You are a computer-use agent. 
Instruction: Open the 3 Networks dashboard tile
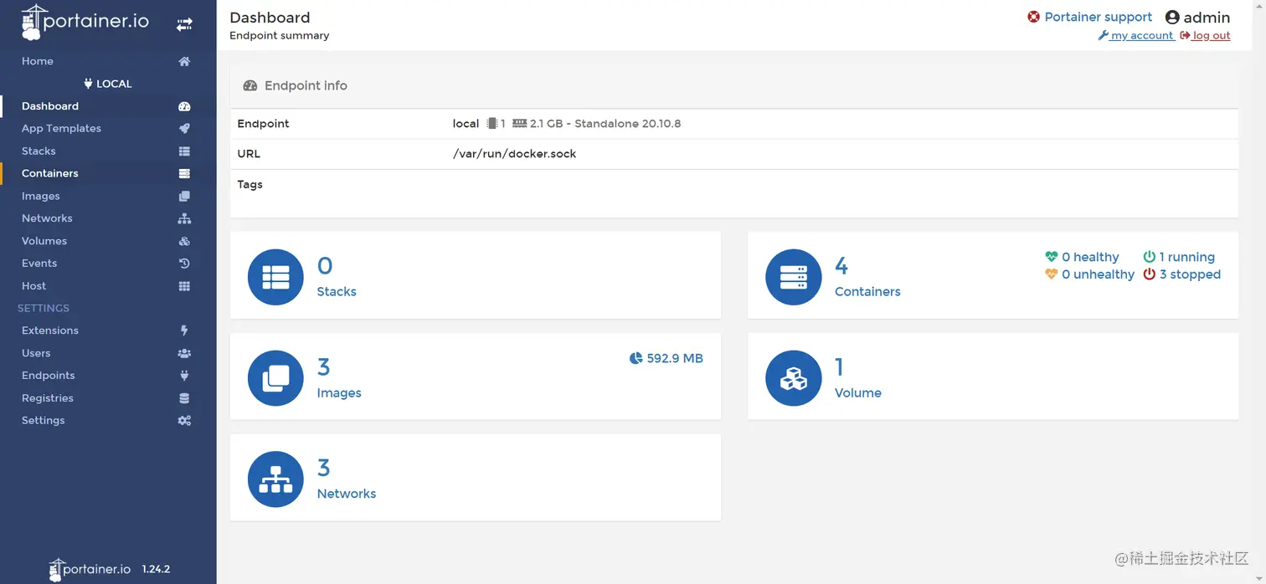(x=475, y=478)
